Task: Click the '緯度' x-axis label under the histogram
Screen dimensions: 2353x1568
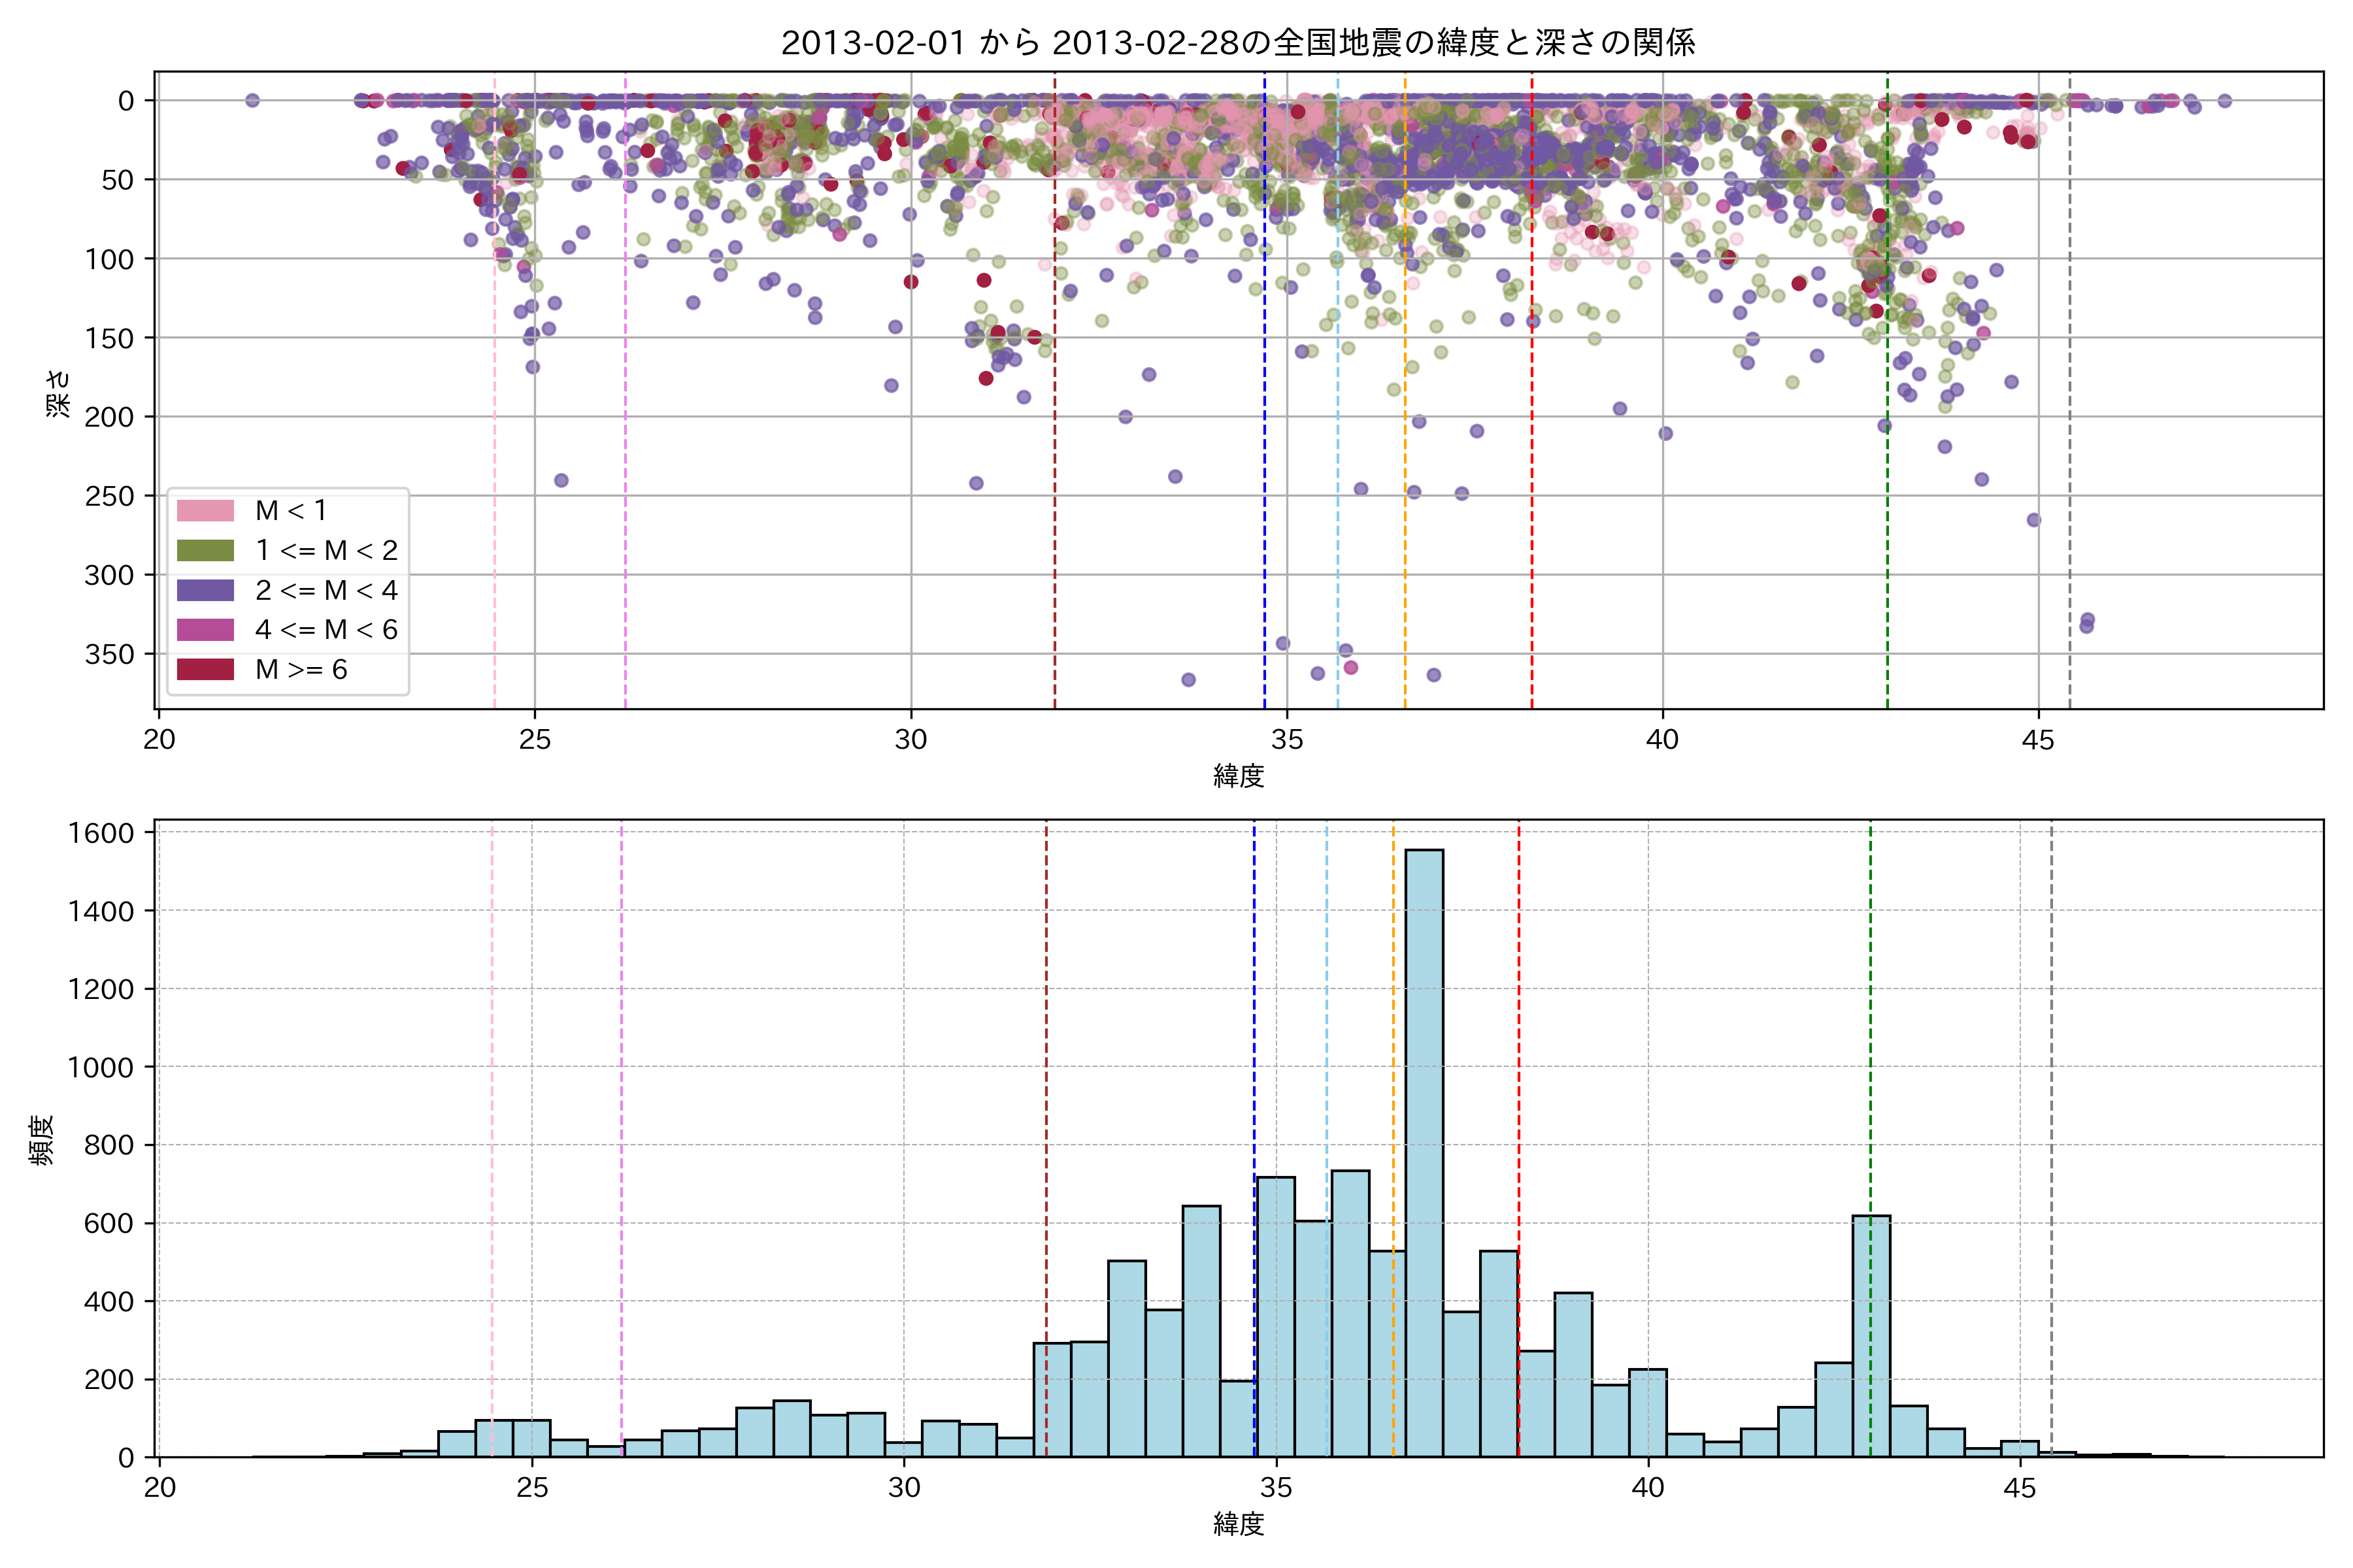Action: coord(1239,1524)
